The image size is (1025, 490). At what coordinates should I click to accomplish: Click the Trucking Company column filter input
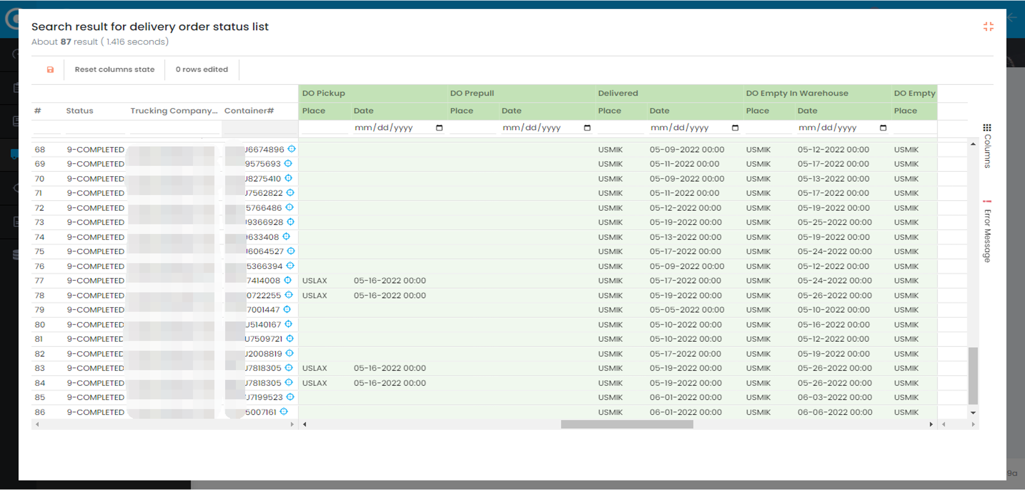click(175, 128)
